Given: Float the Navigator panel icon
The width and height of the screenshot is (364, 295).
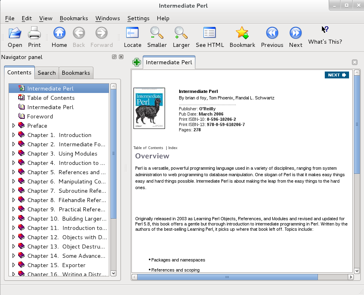Looking at the screenshot, I should pos(114,57).
